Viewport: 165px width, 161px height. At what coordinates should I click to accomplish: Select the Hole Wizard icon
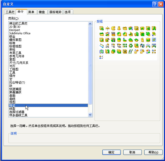coord(107,40)
